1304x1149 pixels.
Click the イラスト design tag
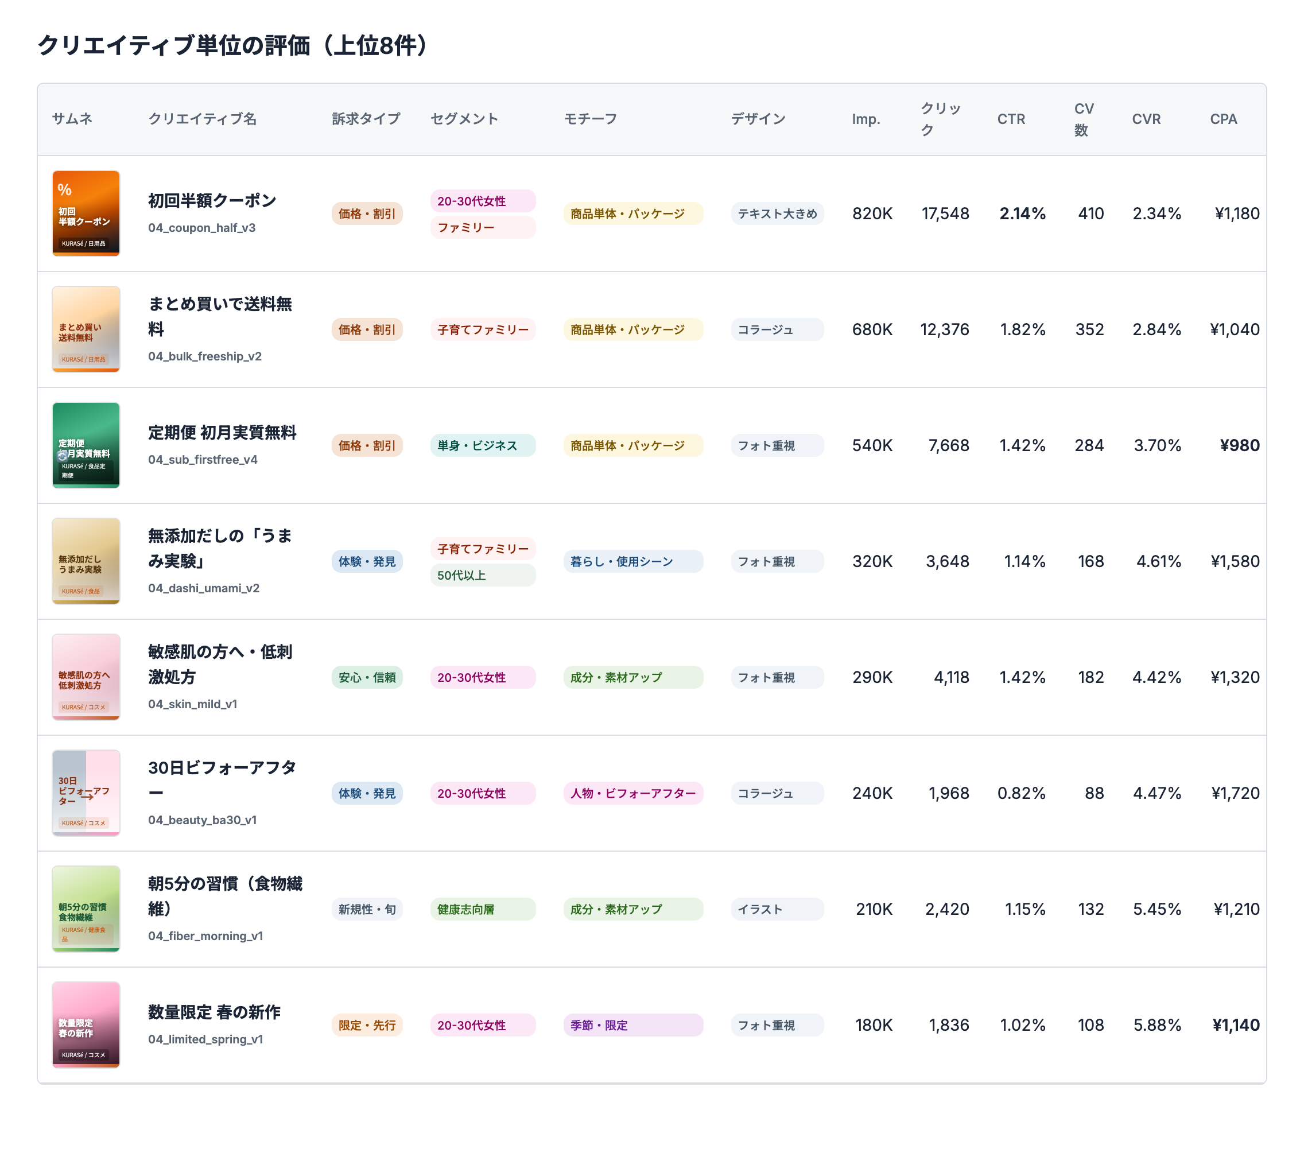(777, 909)
